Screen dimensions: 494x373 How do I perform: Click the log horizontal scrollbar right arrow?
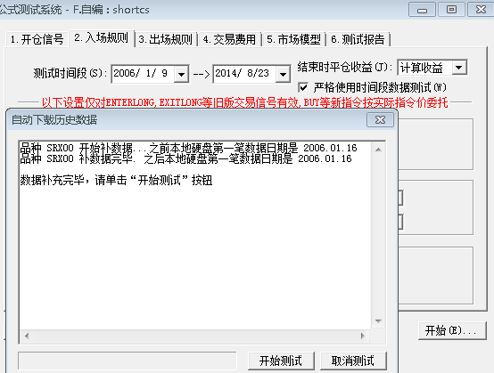[363, 336]
